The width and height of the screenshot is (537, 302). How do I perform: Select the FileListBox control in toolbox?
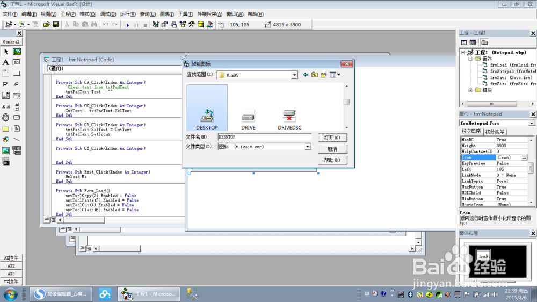(x=17, y=128)
